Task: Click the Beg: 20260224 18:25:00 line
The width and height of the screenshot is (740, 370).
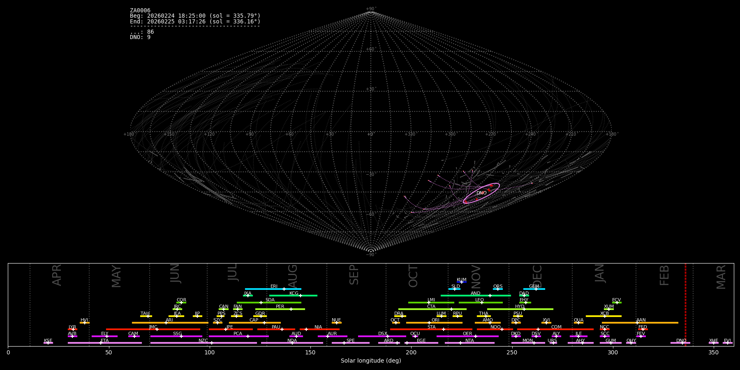Action: 195,16
